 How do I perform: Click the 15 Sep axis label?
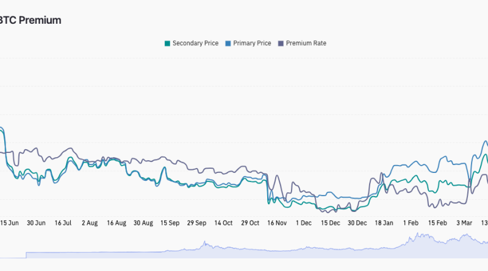(x=170, y=223)
